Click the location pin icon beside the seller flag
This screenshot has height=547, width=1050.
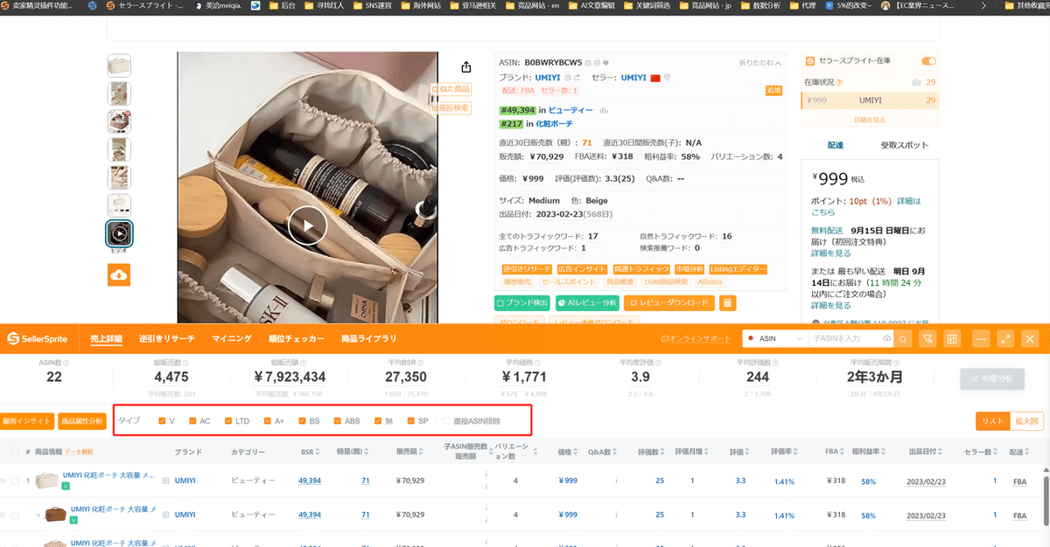[x=667, y=77]
